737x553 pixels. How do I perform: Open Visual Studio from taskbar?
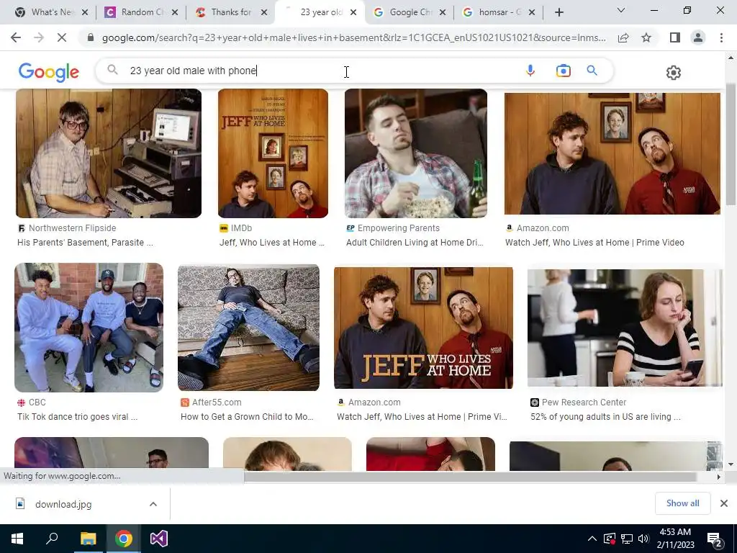[x=159, y=539]
